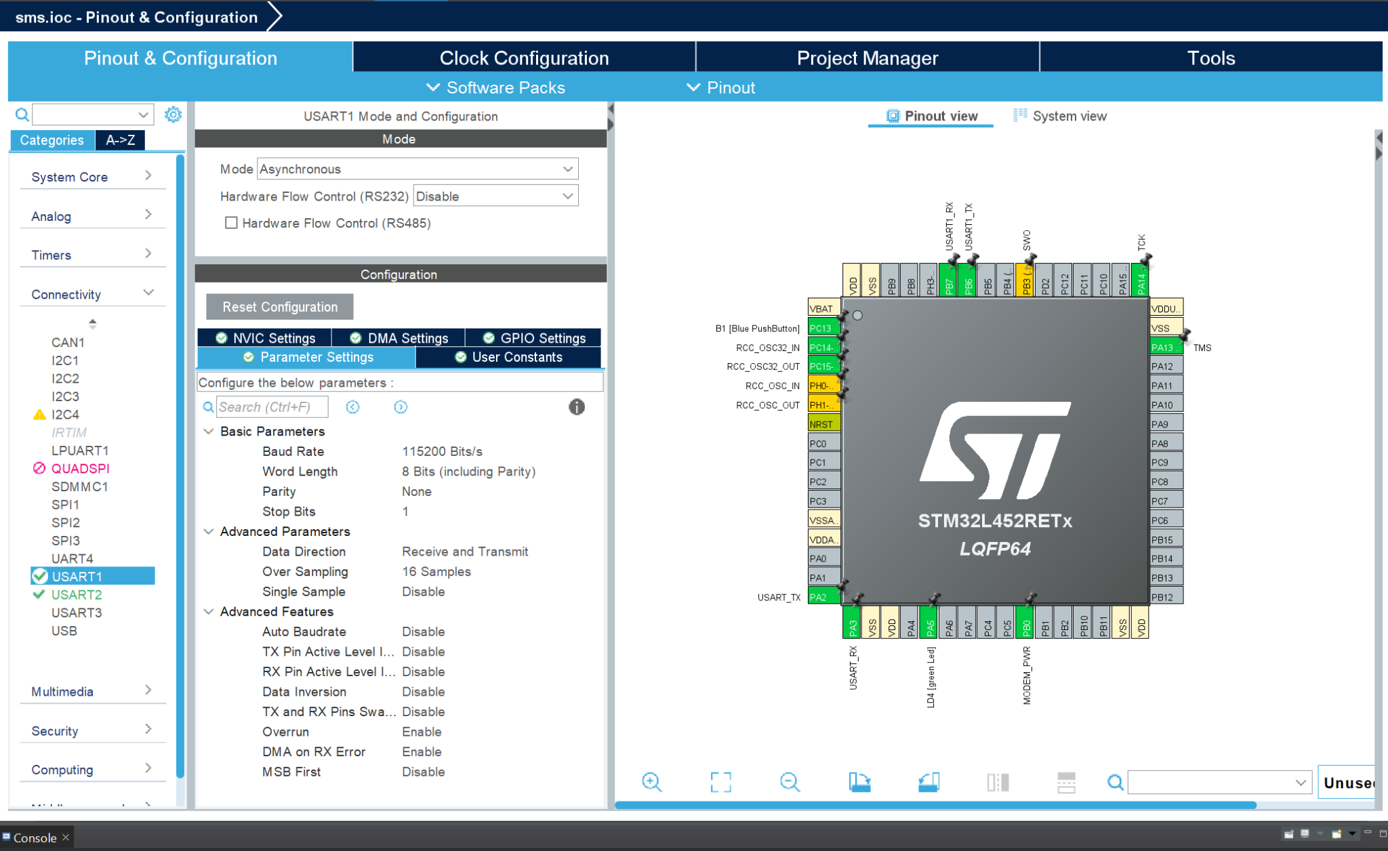The height and width of the screenshot is (851, 1388).
Task: Click the zoom in pinout icon
Action: point(652,782)
